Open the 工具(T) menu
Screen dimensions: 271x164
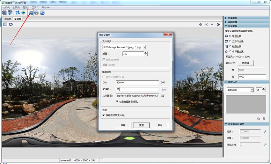click(x=36, y=7)
